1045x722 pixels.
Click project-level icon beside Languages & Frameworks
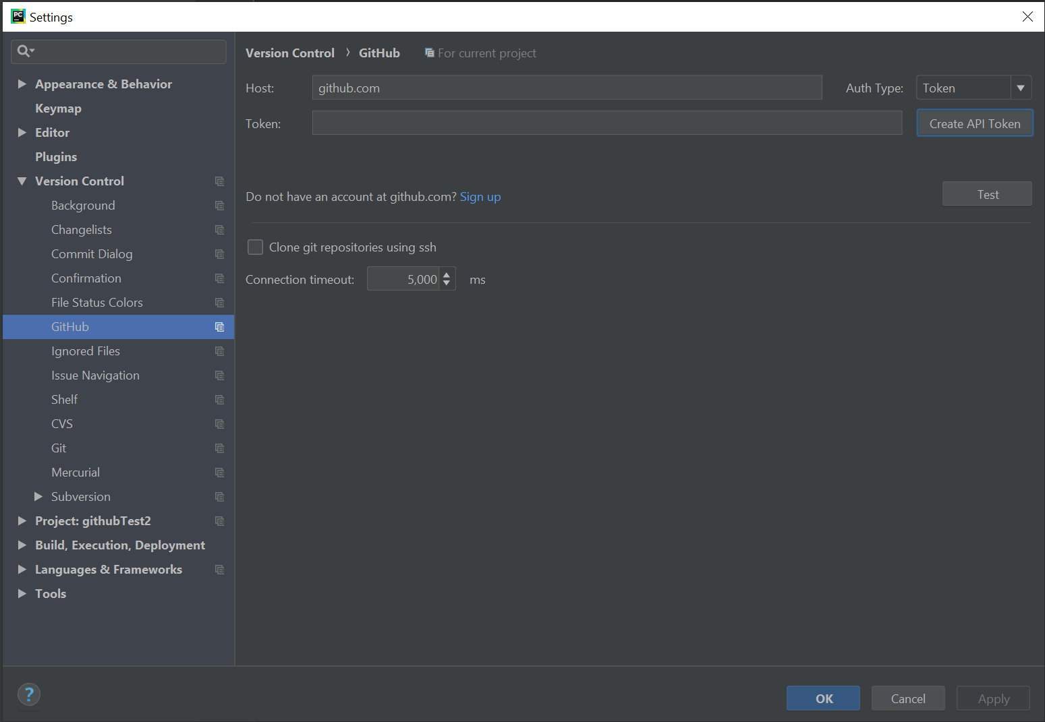pyautogui.click(x=219, y=570)
